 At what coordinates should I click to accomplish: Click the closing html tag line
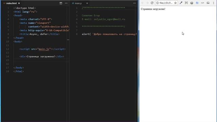pos(19,72)
